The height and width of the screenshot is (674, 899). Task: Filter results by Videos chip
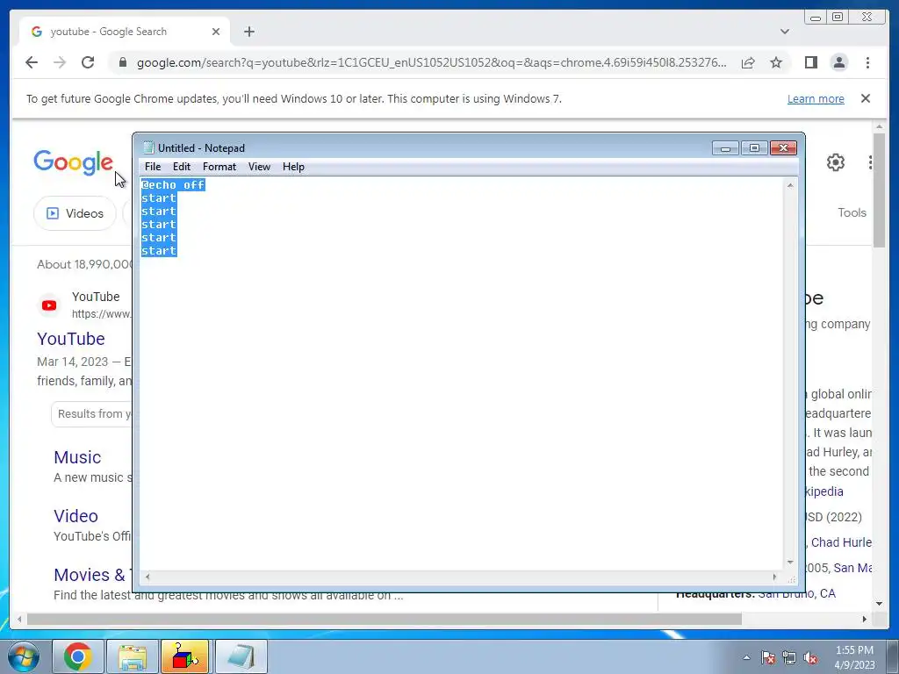click(x=75, y=213)
